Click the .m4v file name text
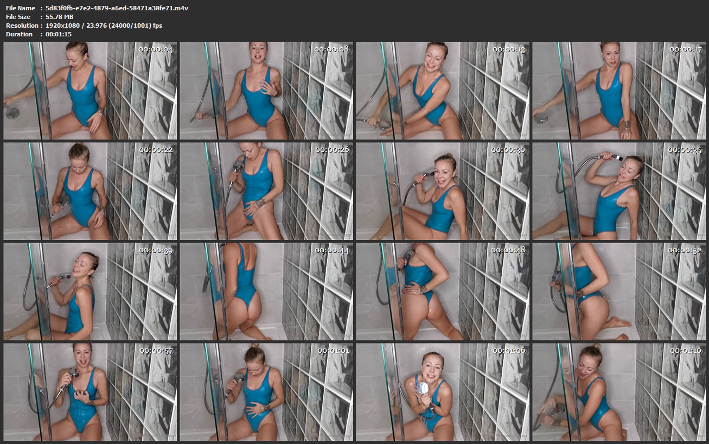The image size is (709, 444). coord(117,8)
